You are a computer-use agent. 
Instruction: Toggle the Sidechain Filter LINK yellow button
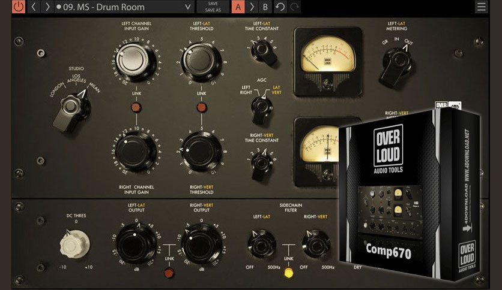288,273
